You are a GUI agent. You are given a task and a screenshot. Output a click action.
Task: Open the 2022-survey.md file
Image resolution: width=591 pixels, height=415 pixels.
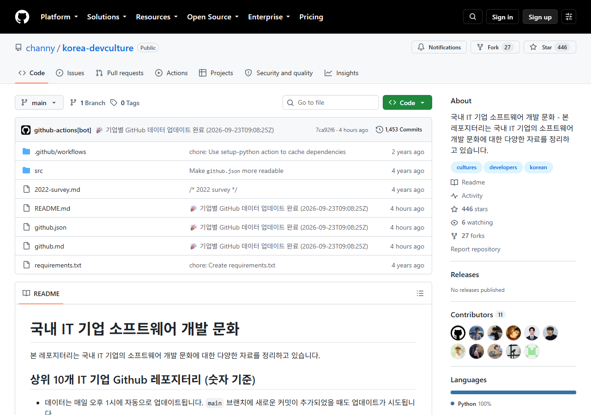pyautogui.click(x=57, y=190)
